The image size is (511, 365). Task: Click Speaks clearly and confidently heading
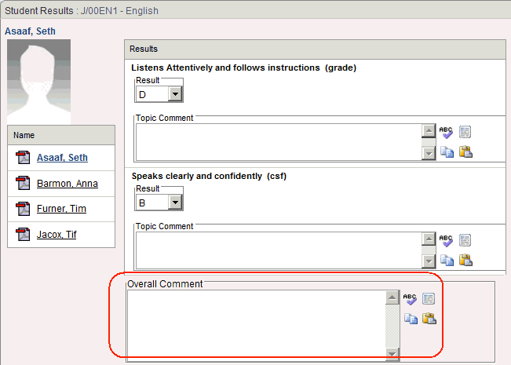pyautogui.click(x=209, y=177)
